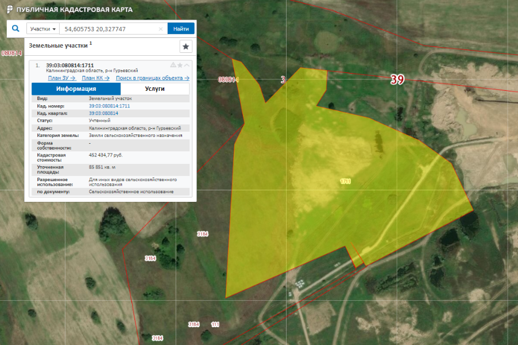This screenshot has height=345, width=518.
Task: Select the Информация tab
Action: point(76,89)
